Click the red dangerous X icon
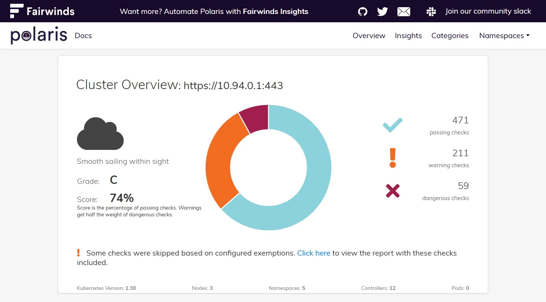The image size is (546, 302). point(392,191)
